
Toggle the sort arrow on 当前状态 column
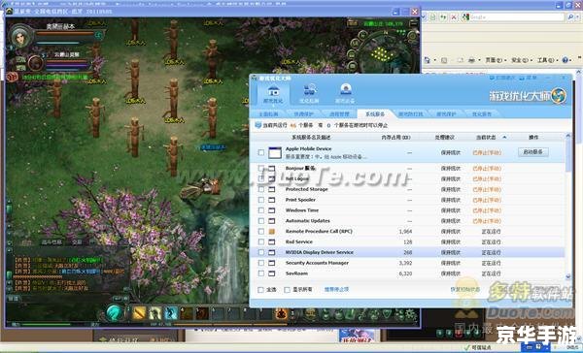pos(504,138)
